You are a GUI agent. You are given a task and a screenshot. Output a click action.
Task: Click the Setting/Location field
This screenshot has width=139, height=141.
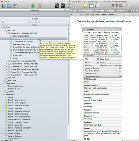click(103, 88)
